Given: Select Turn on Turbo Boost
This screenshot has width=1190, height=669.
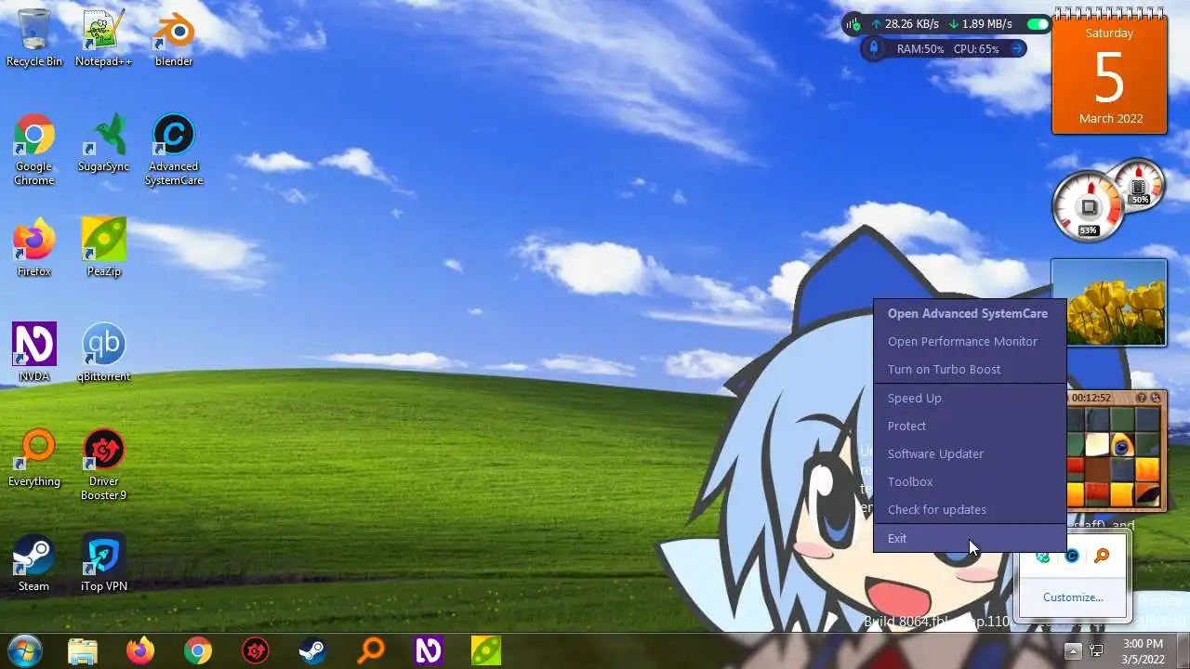Looking at the screenshot, I should [970, 369].
